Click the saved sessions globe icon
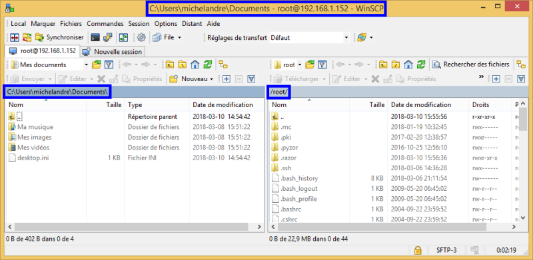This screenshot has height=260, width=533. [x=362, y=38]
